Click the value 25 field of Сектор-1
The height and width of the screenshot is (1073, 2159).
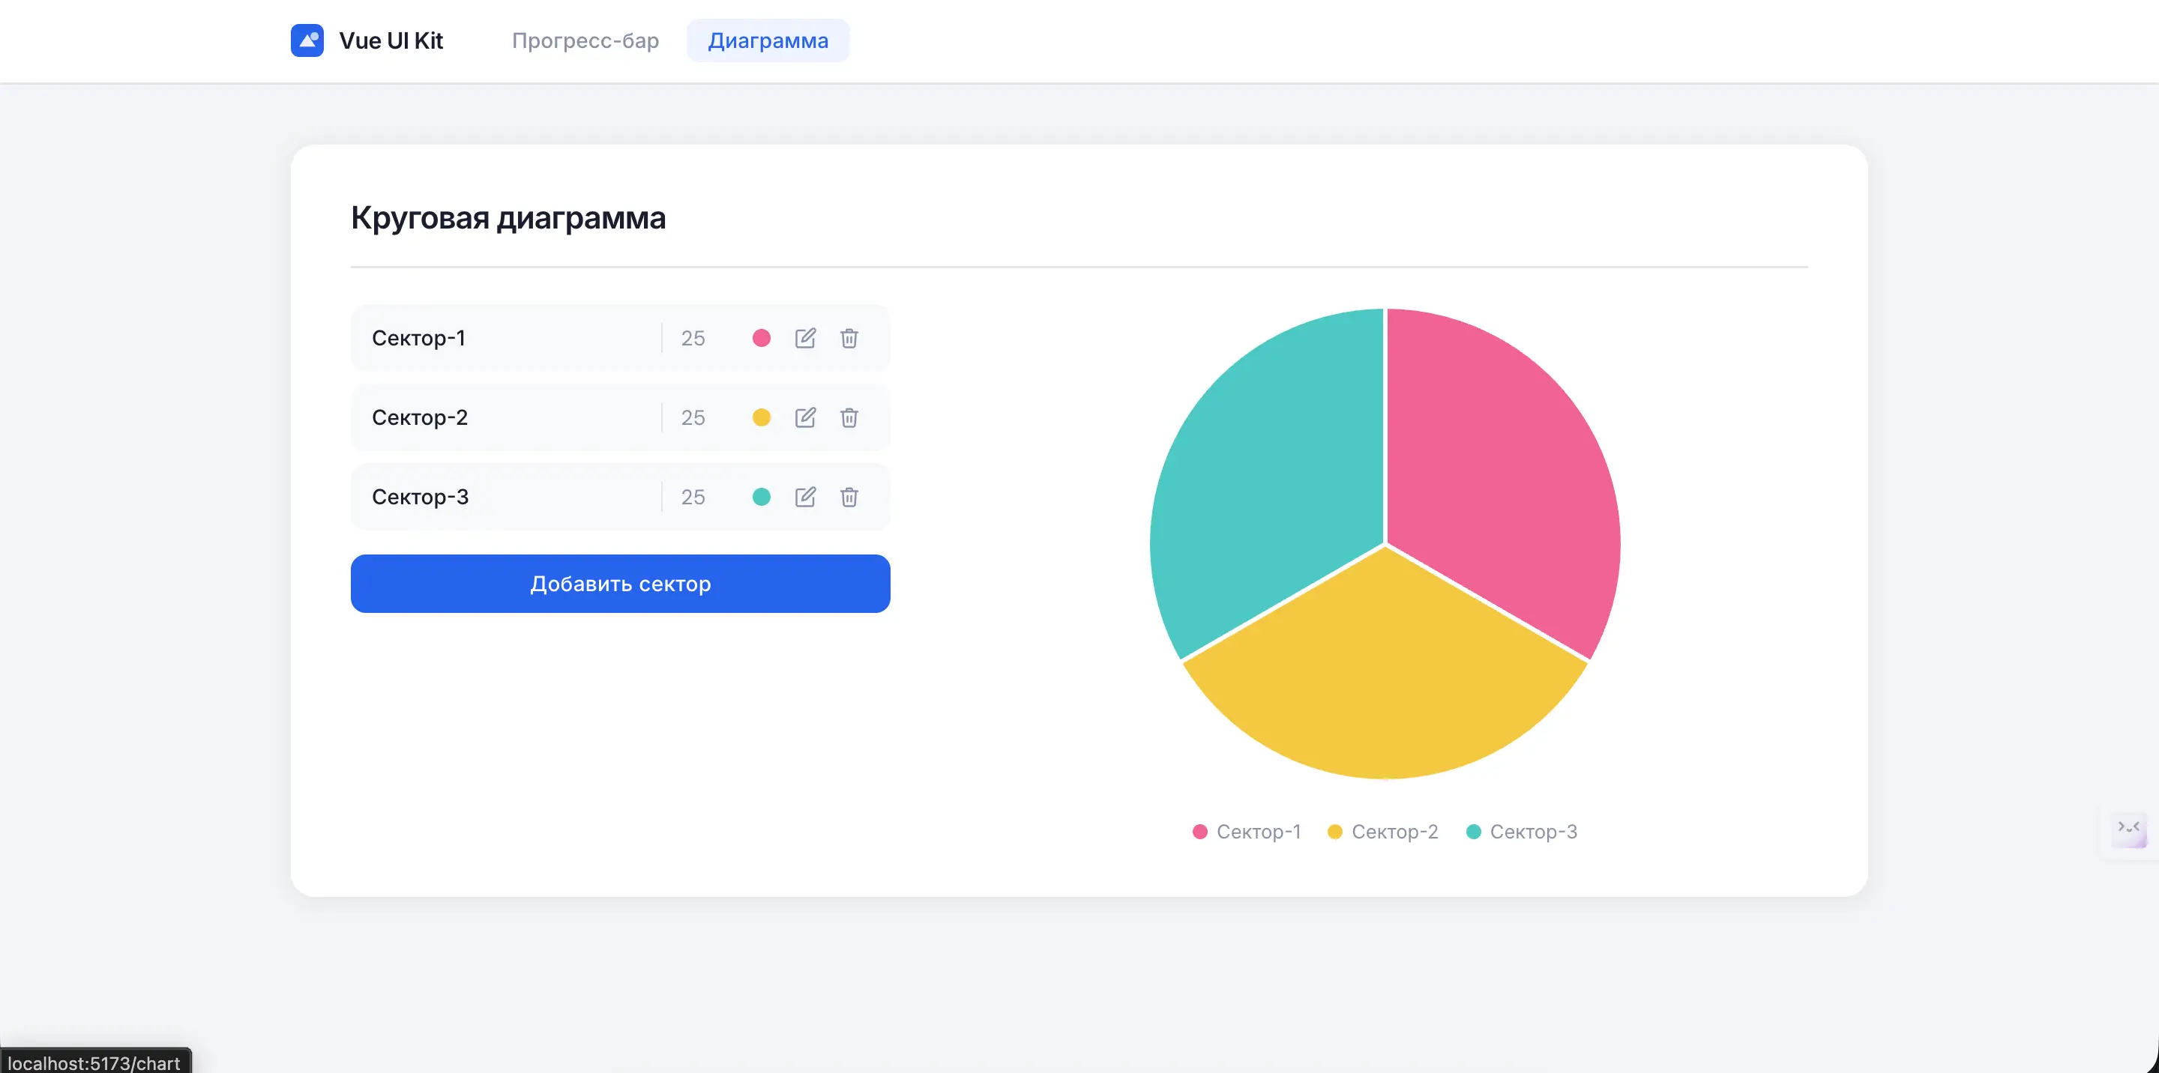pos(693,339)
